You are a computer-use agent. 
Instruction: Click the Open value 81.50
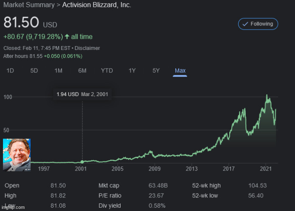[x=58, y=186]
